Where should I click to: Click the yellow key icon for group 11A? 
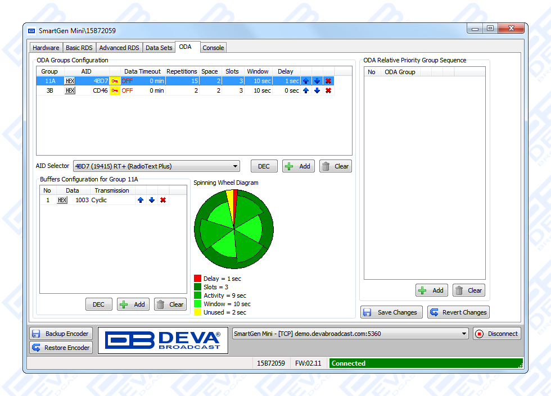[115, 81]
